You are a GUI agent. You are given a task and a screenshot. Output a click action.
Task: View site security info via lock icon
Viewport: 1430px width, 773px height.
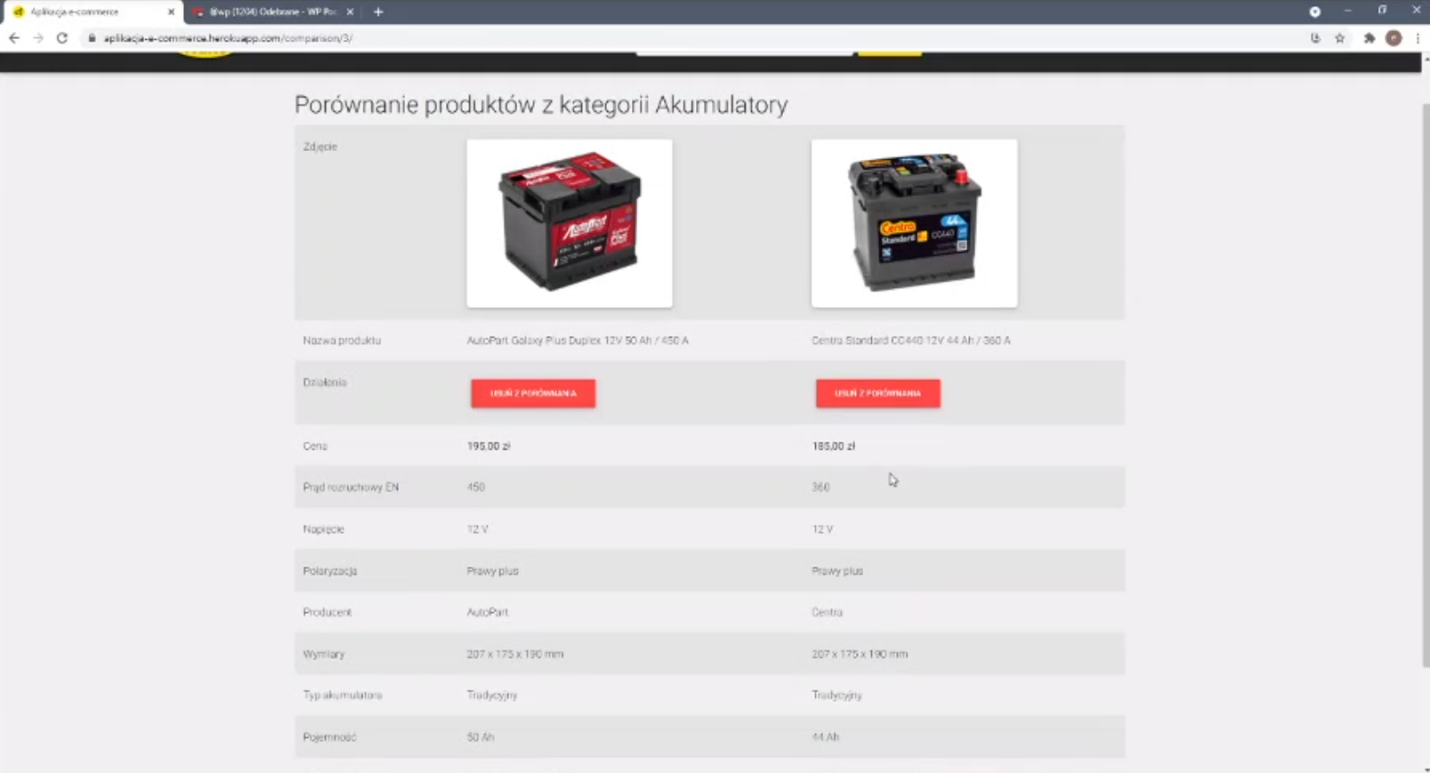tap(92, 38)
